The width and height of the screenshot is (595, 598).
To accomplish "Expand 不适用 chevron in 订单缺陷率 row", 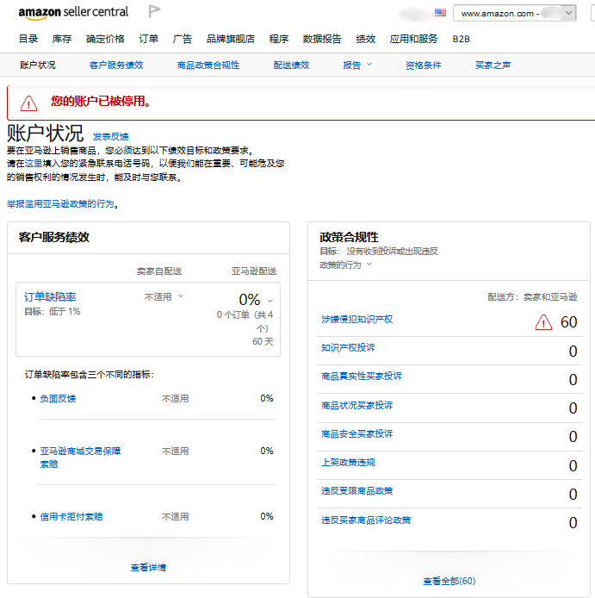I will (180, 296).
